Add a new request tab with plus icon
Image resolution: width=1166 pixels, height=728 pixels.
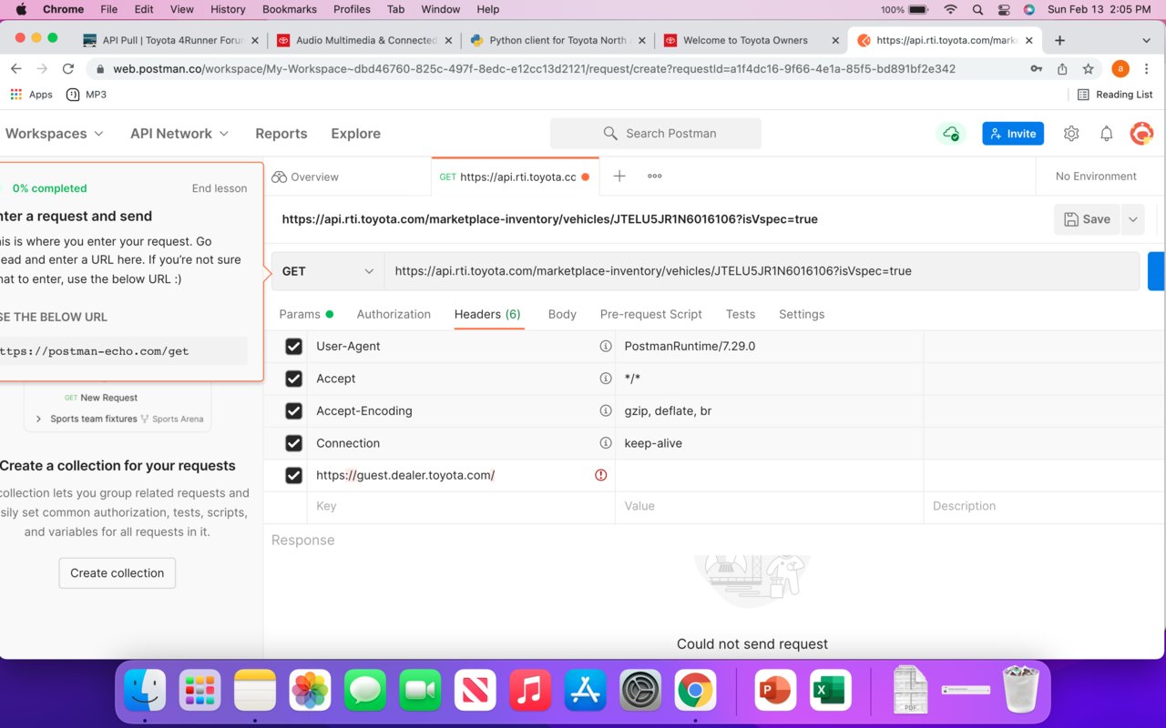tap(619, 177)
